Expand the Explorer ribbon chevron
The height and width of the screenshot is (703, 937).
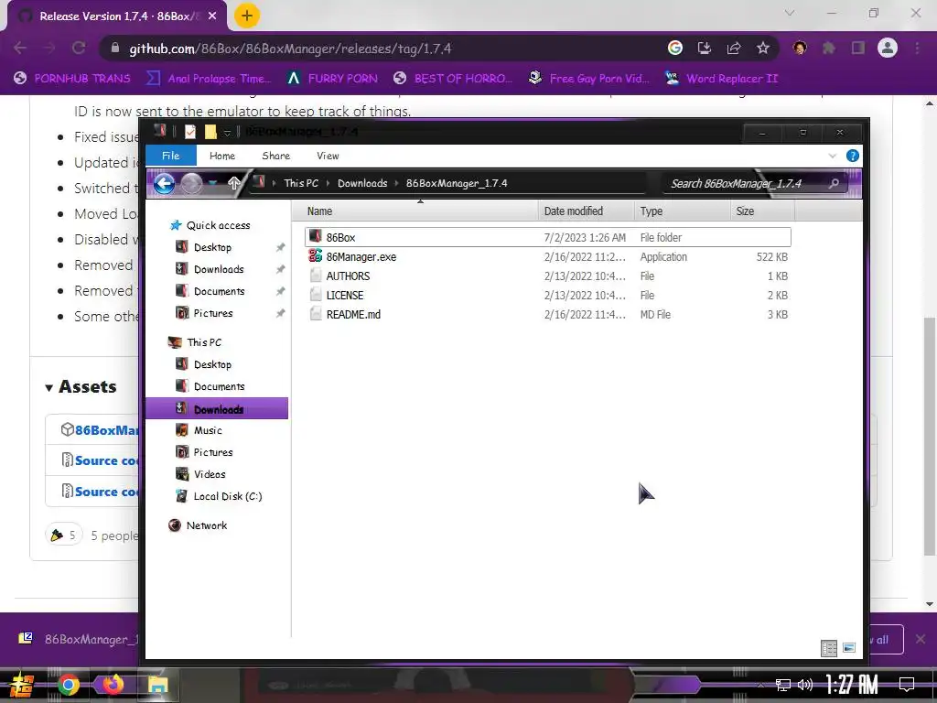click(x=833, y=156)
